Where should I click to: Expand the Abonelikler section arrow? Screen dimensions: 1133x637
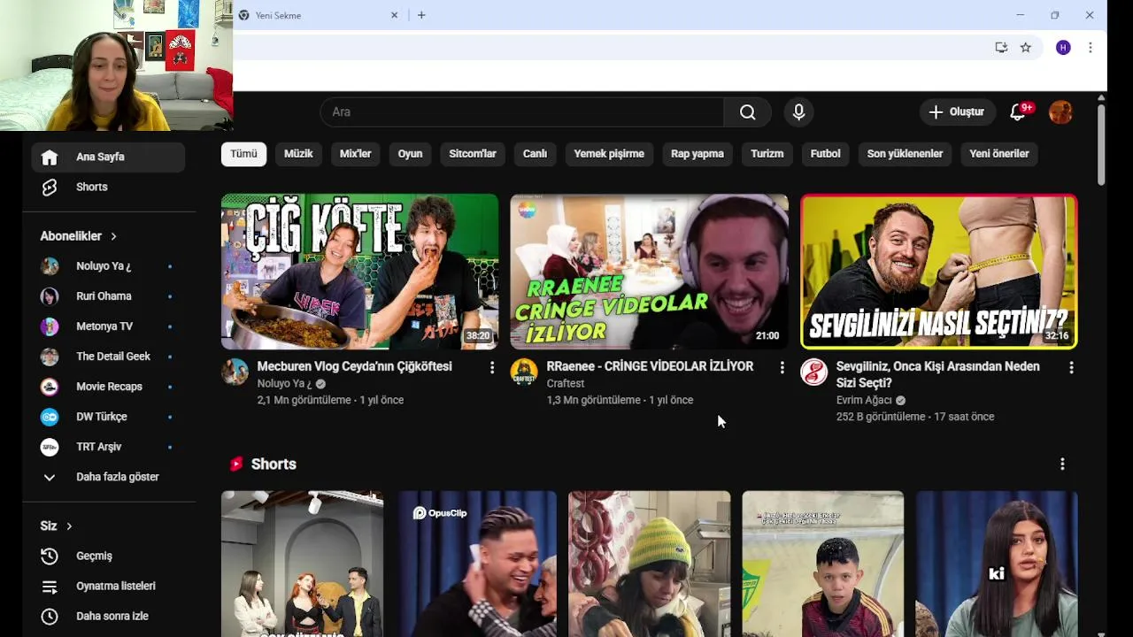113,236
